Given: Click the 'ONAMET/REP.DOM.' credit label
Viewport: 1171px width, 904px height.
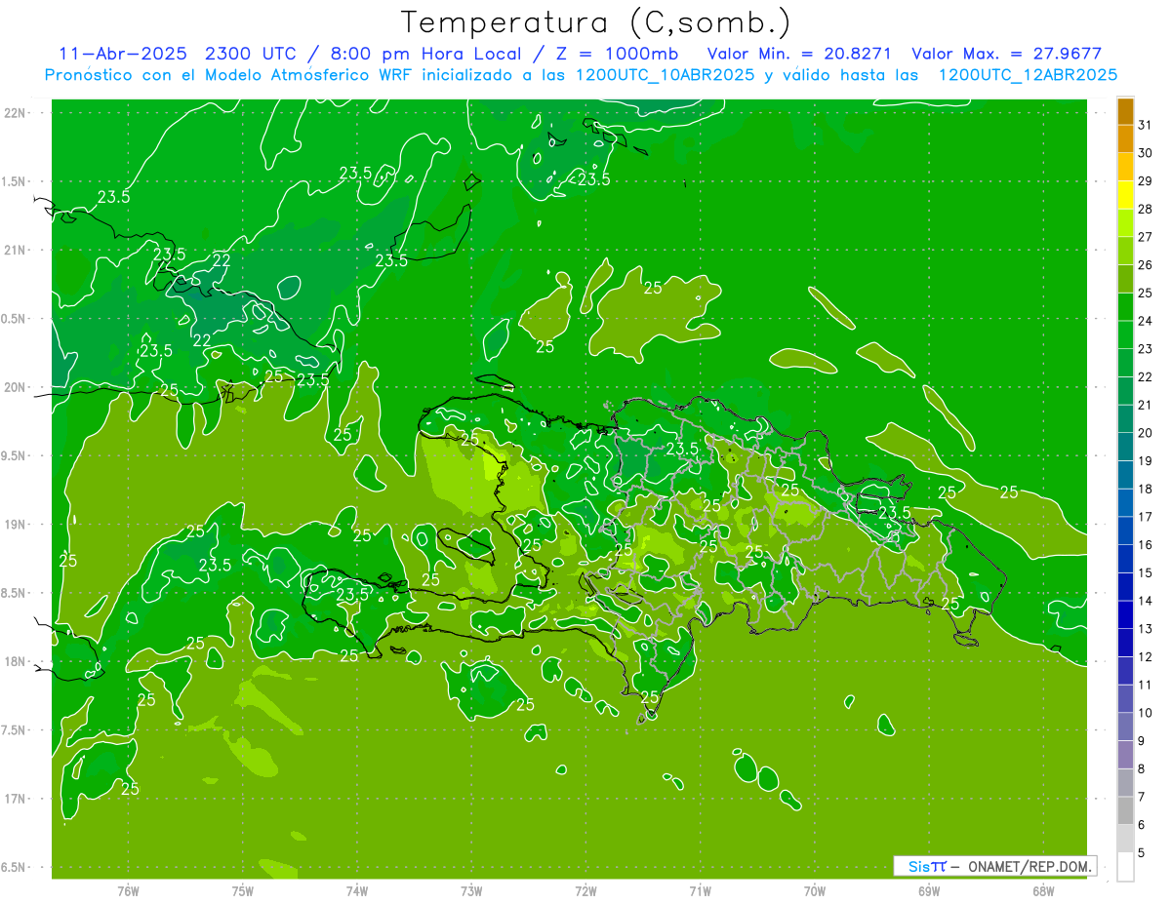Looking at the screenshot, I should pos(1031,866).
